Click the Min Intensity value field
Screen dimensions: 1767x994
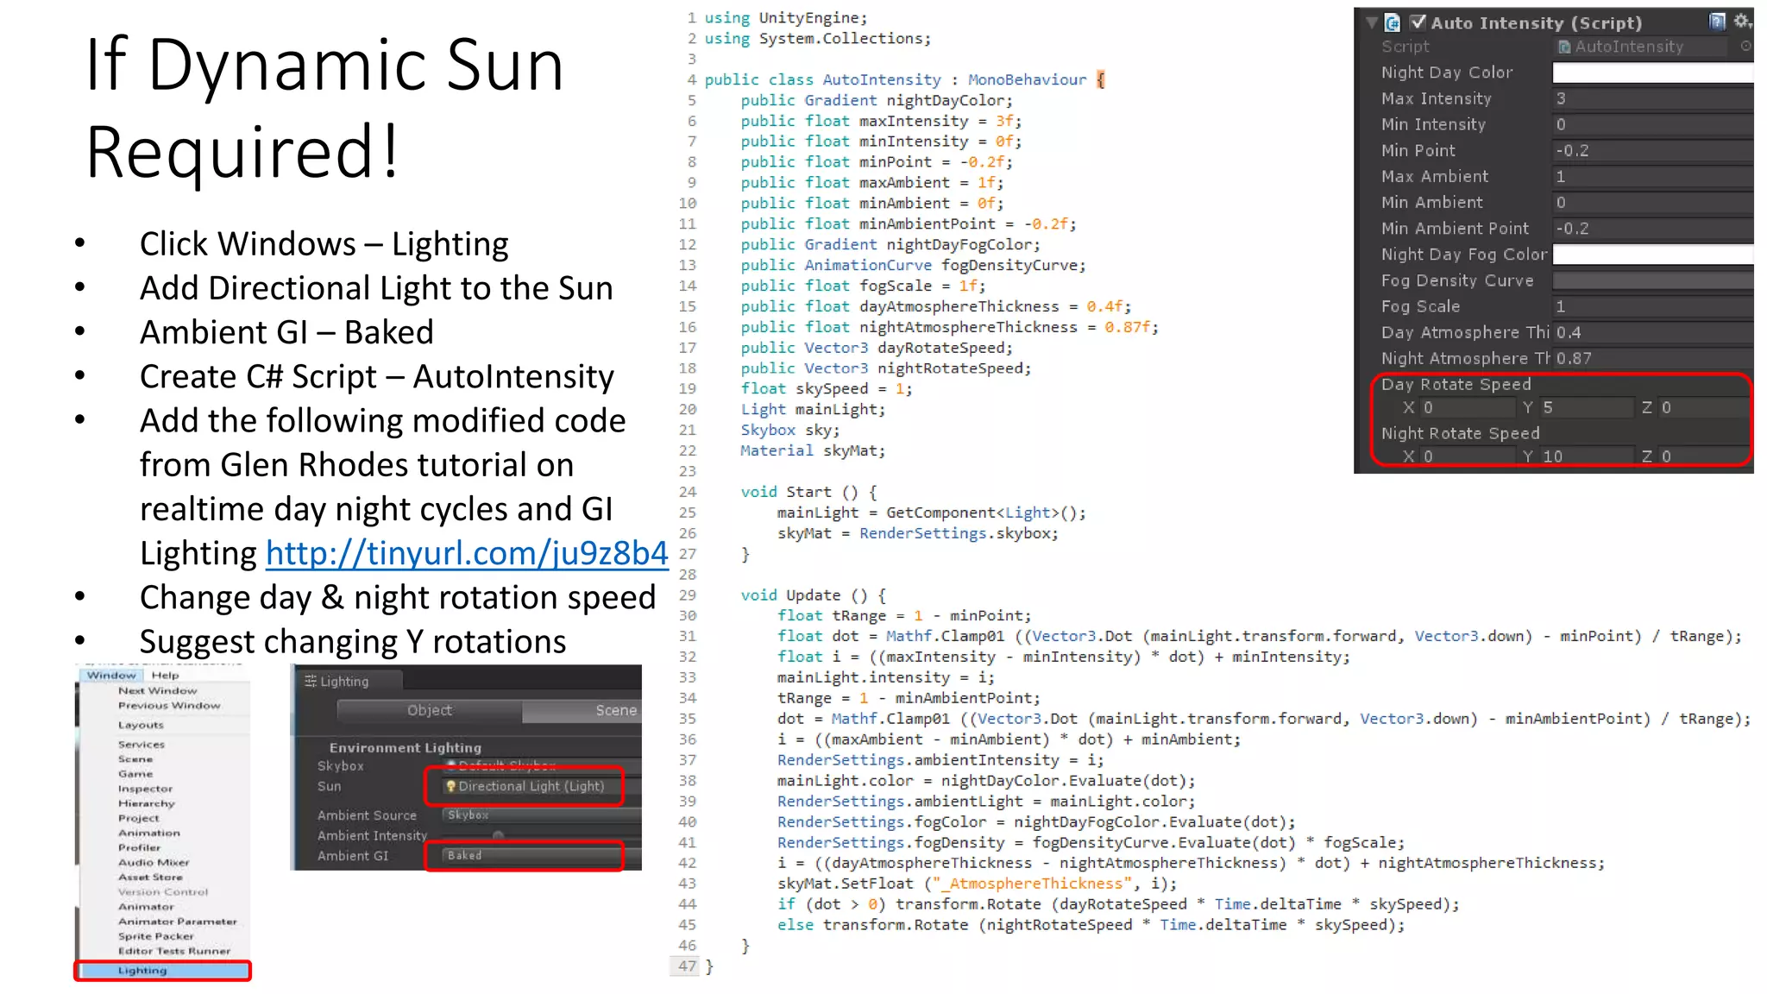pos(1653,125)
